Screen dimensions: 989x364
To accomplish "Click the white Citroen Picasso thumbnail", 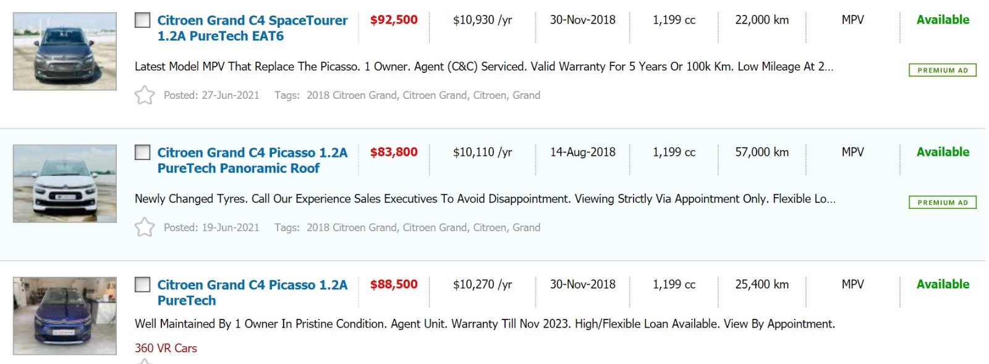I will click(65, 184).
